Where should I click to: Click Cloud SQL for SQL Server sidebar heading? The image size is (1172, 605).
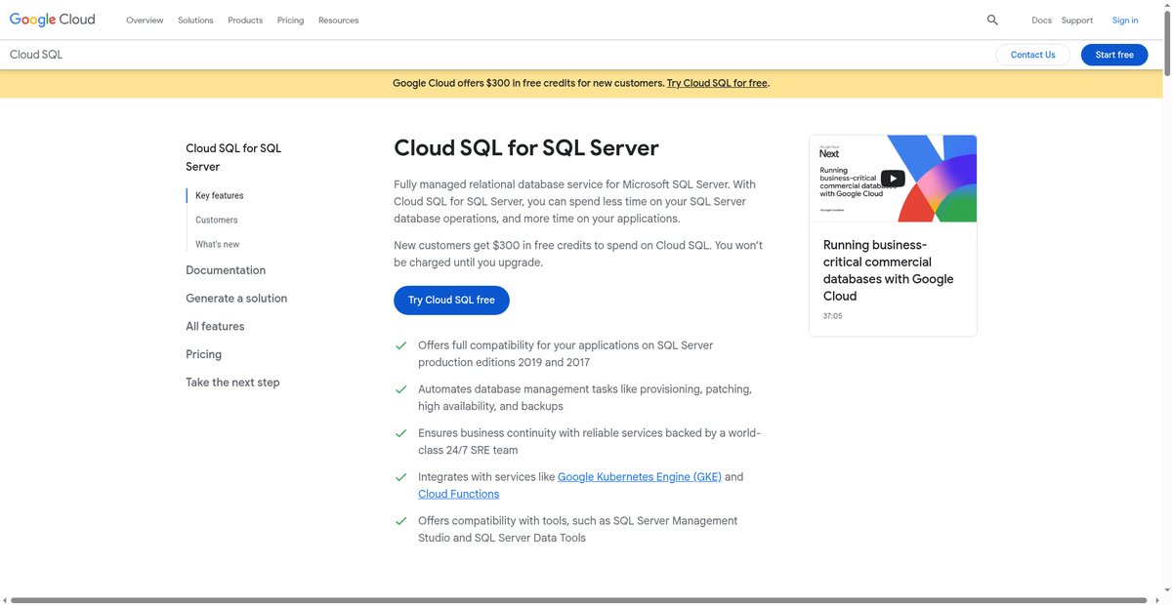pos(233,157)
